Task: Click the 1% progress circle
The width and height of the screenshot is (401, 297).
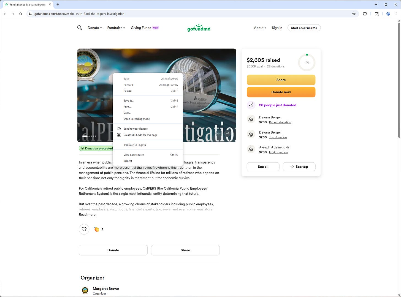Action: point(307,62)
